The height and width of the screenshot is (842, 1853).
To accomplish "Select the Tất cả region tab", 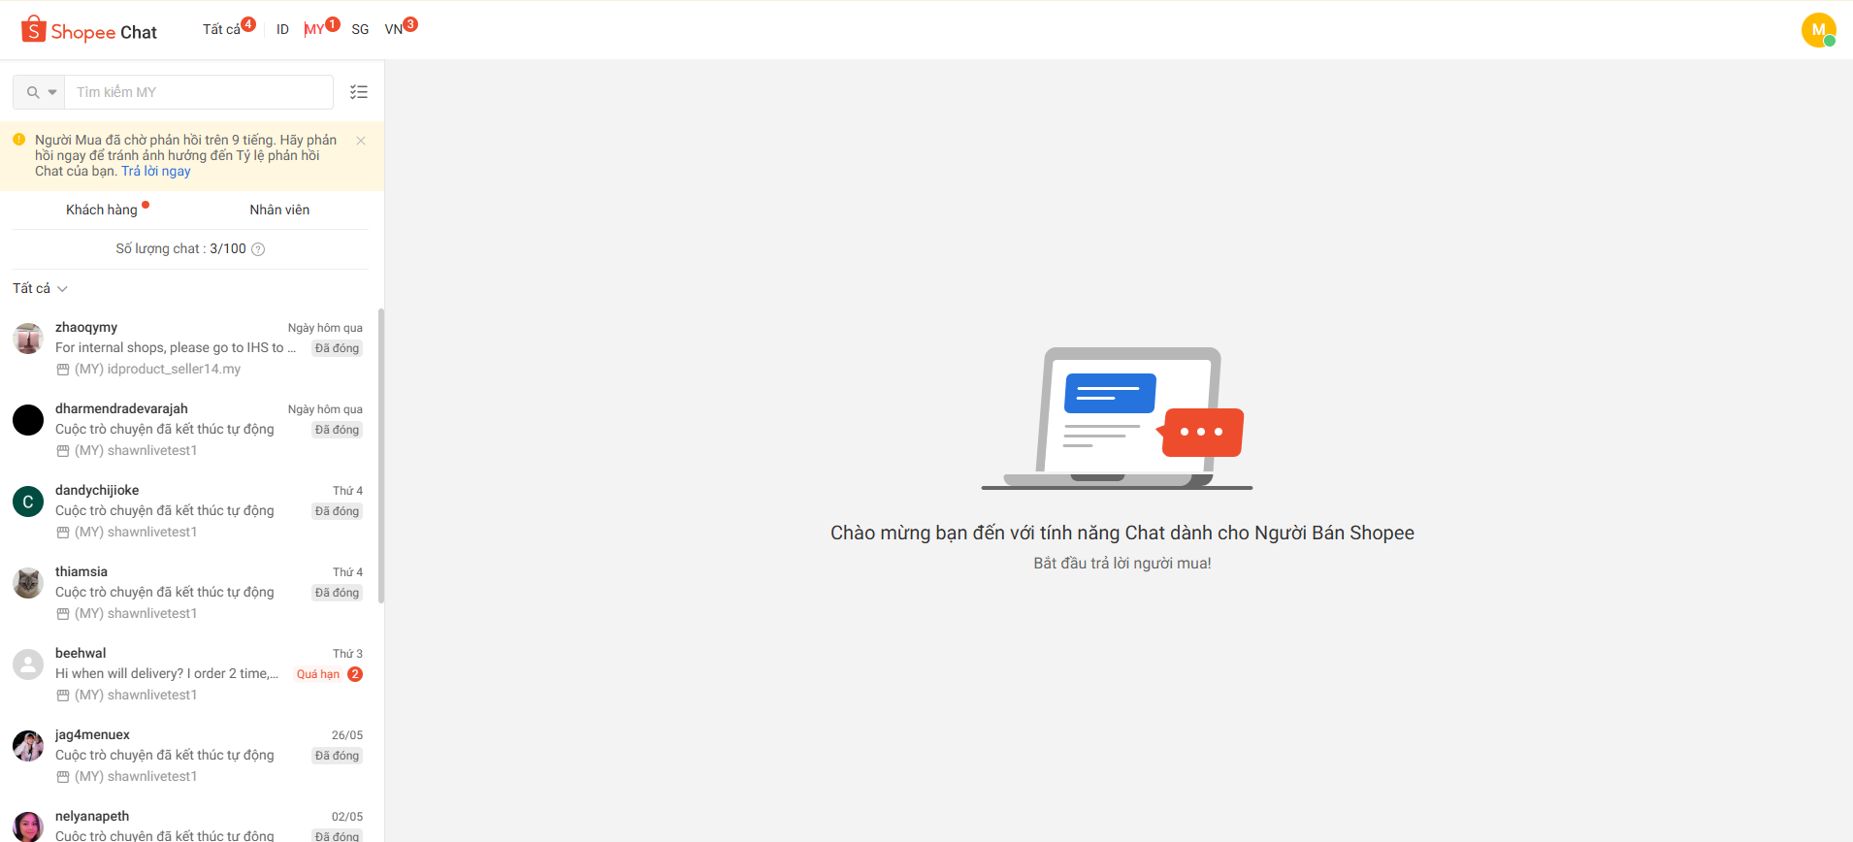I will coord(222,29).
